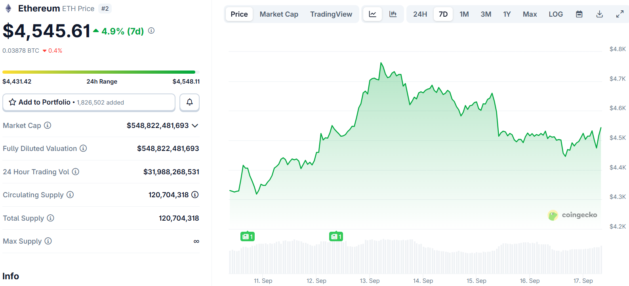This screenshot has height=286, width=629.
Task: Click the $31,988,268,531 trading volume value
Action: (171, 172)
